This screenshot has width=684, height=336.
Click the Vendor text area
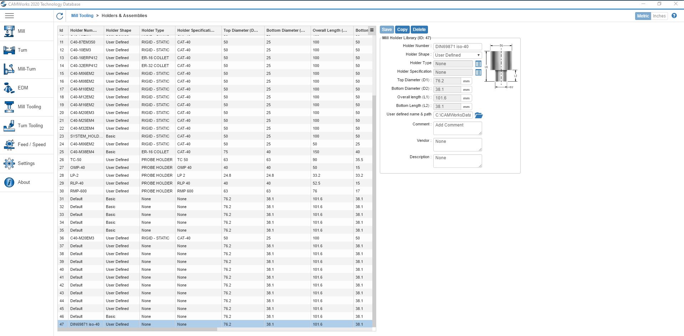coord(458,145)
